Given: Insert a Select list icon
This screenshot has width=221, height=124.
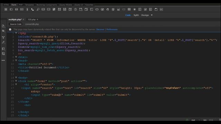Looking at the screenshot, I should (x=129, y=9).
